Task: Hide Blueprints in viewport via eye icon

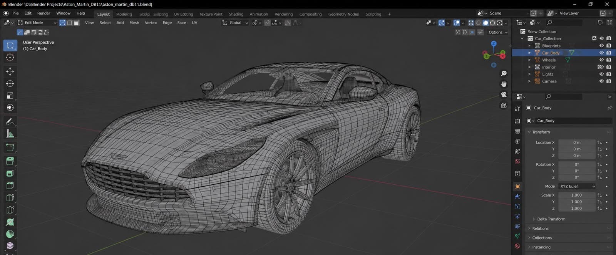Action: (x=601, y=46)
